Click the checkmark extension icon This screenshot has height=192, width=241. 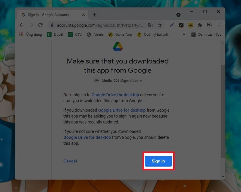[x=181, y=25]
